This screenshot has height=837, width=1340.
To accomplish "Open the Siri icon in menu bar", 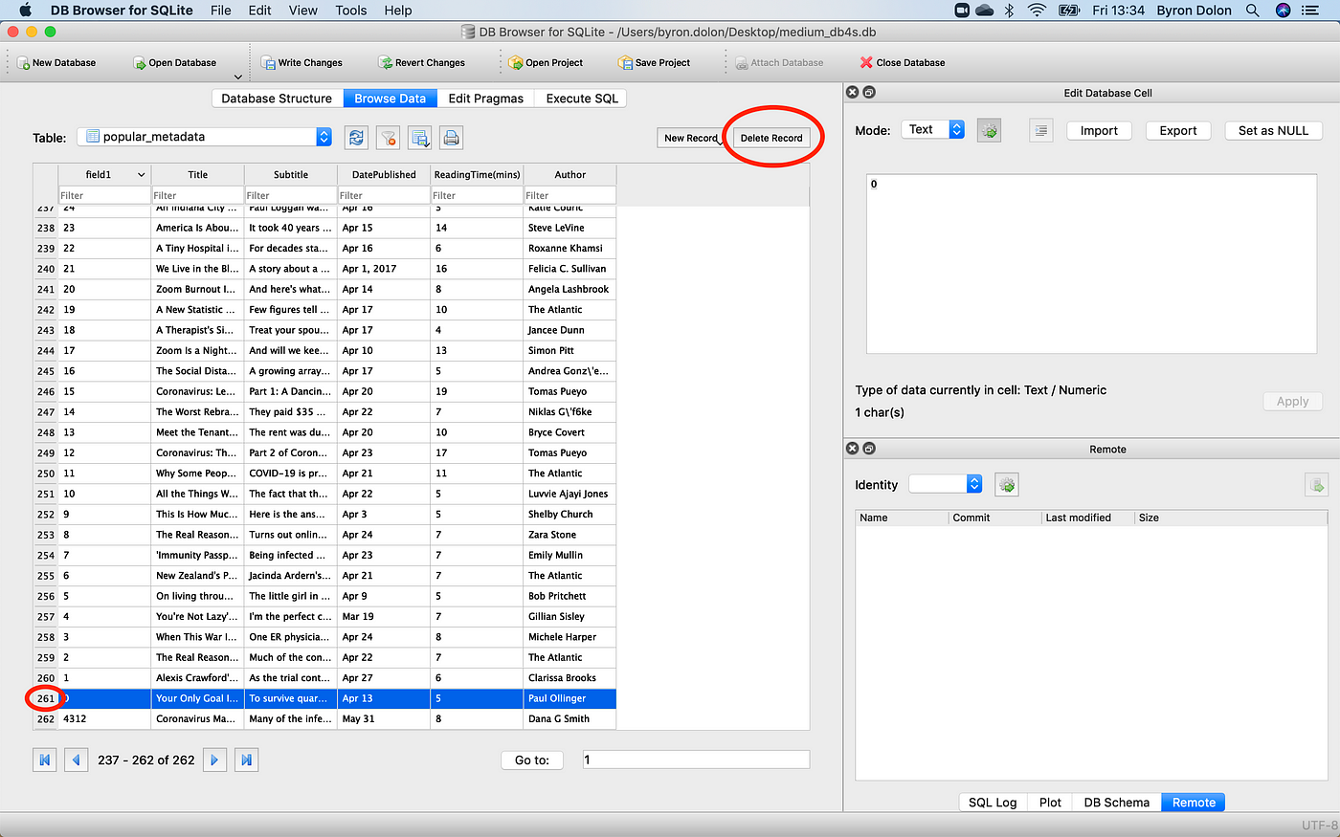I will (1284, 11).
